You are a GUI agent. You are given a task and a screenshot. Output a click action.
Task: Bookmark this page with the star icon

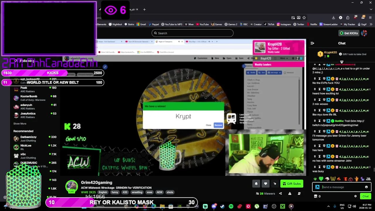click(304, 18)
